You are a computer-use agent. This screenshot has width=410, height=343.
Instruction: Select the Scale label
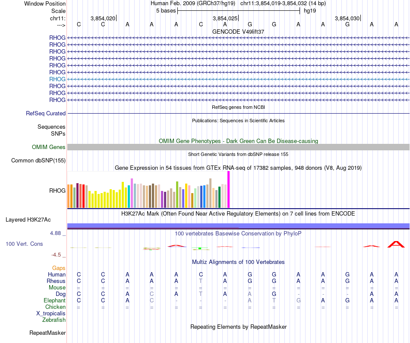click(58, 11)
